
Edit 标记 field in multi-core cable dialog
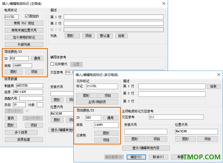click(102, 86)
